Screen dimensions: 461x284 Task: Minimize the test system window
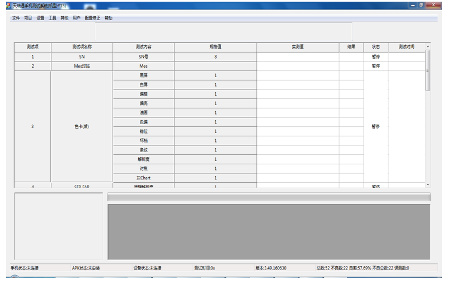pos(413,5)
